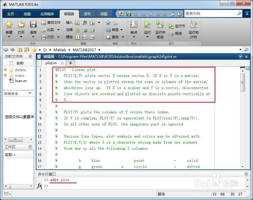This screenshot has width=253, height=200.
Task: Switch to the 发布 tab
Action: click(87, 14)
